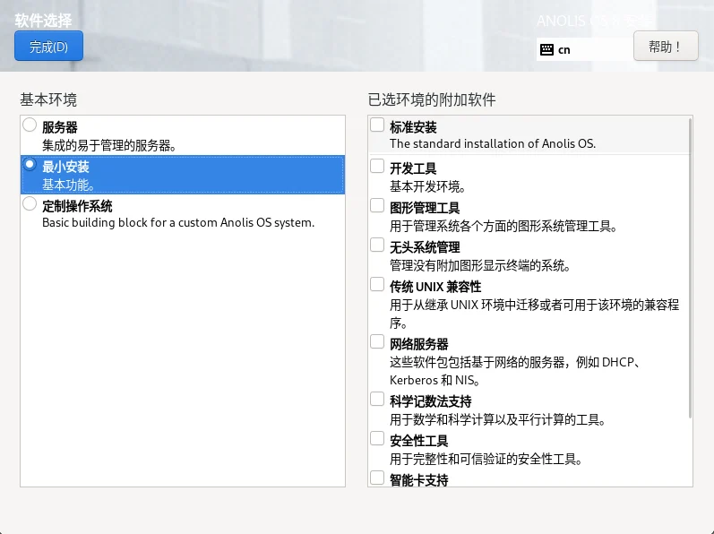Check 传统 UNIX 兼容性 checkbox
This screenshot has height=534, width=714.
(x=377, y=285)
